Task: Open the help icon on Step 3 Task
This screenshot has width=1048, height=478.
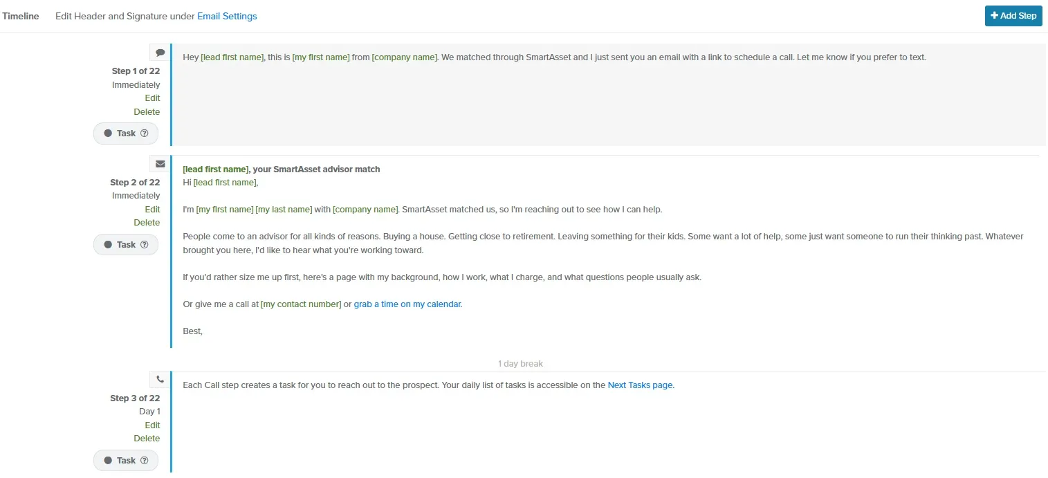Action: click(145, 461)
